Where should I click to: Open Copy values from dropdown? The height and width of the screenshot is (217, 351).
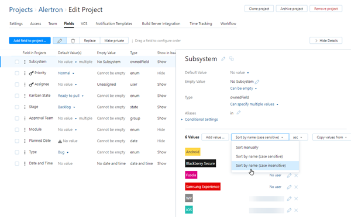tap(332, 137)
